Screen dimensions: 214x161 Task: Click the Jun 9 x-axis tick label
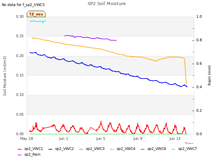138,139
